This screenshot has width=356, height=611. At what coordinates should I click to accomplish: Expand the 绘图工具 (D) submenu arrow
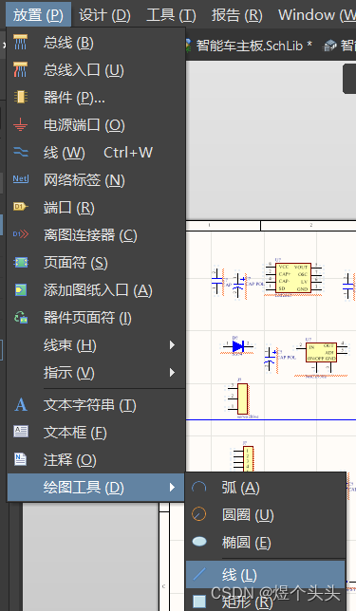point(172,487)
